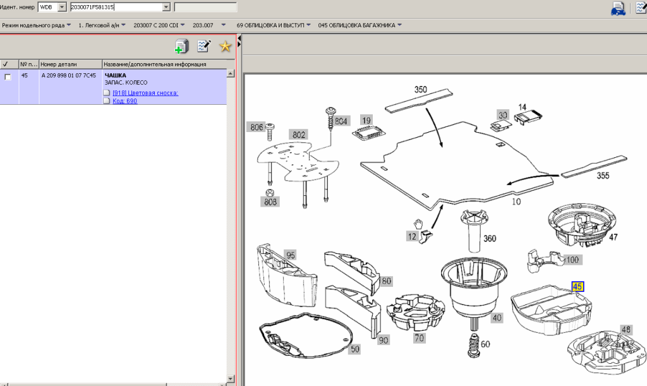Click the vehicle data card icon
The width and height of the screenshot is (647, 386).
(617, 8)
